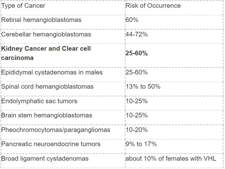
Task: Click the 'Type of Cancer' column header
Action: click(23, 6)
